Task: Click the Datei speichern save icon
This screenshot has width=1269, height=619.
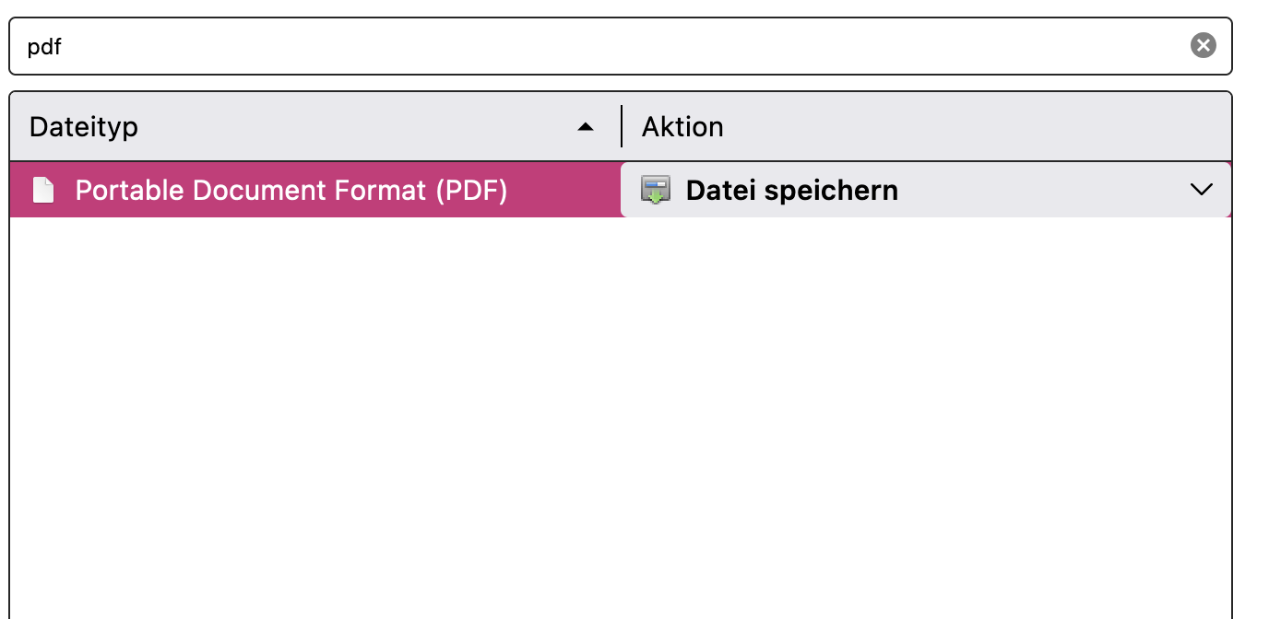Action: (656, 191)
